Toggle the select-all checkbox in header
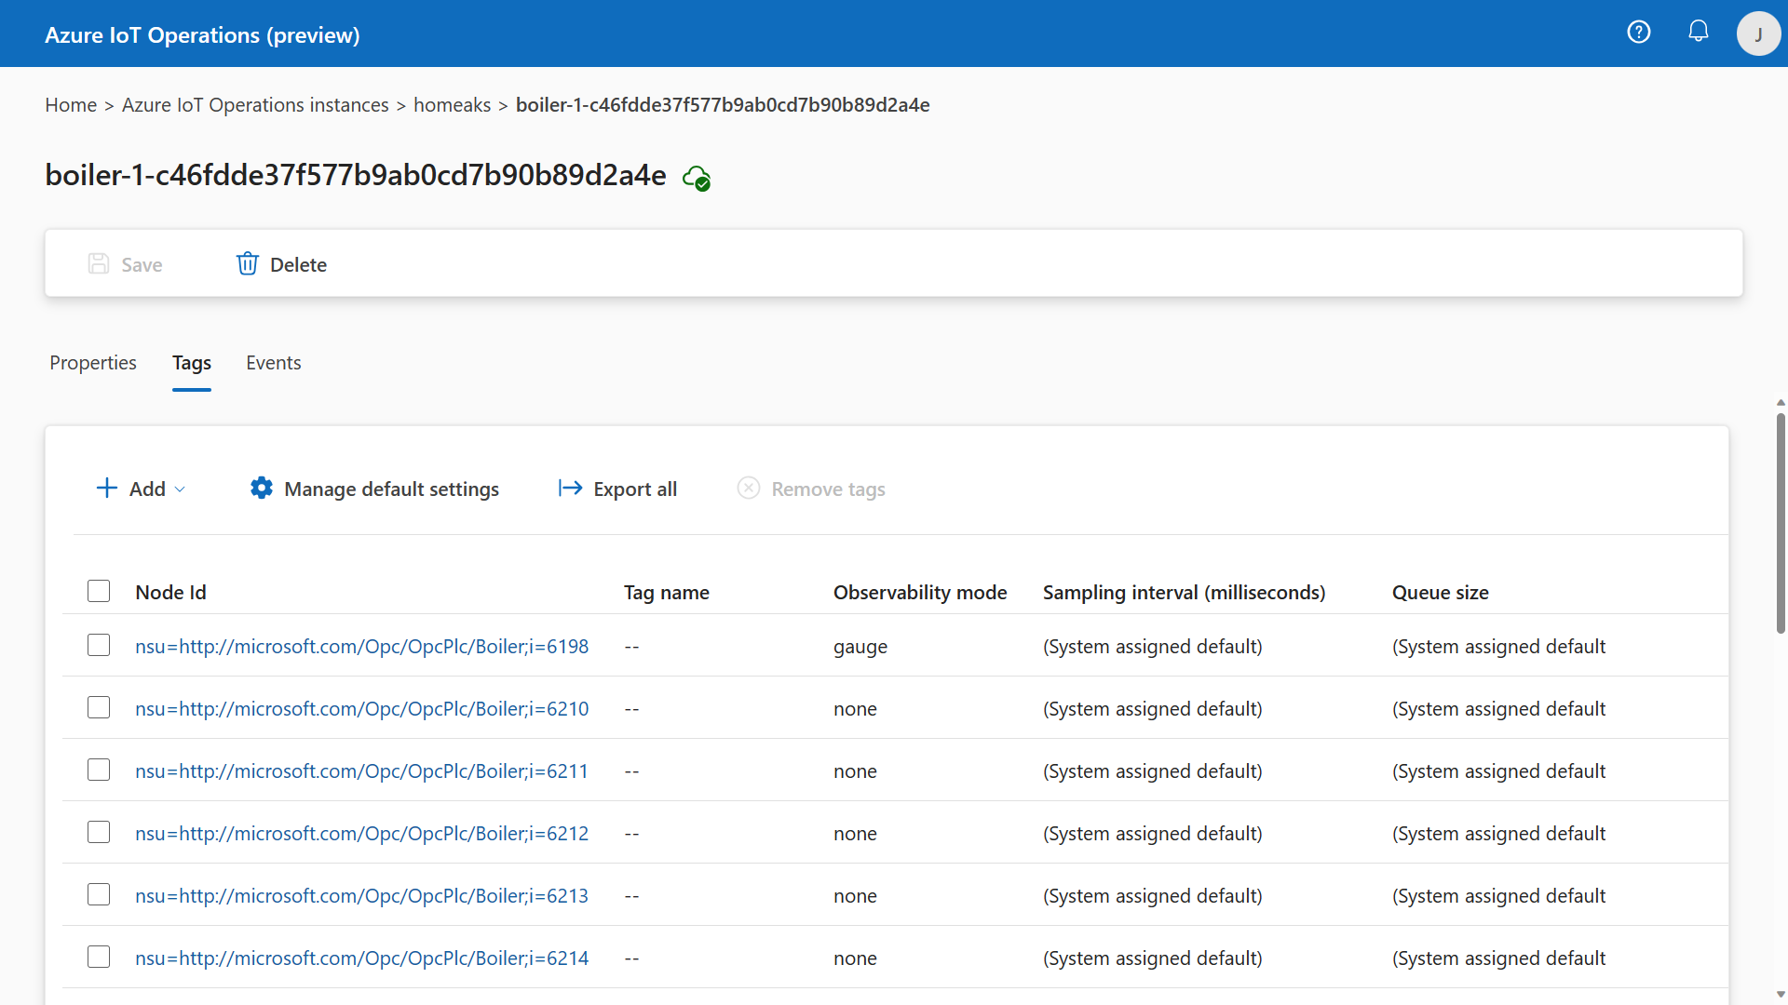 (x=99, y=592)
